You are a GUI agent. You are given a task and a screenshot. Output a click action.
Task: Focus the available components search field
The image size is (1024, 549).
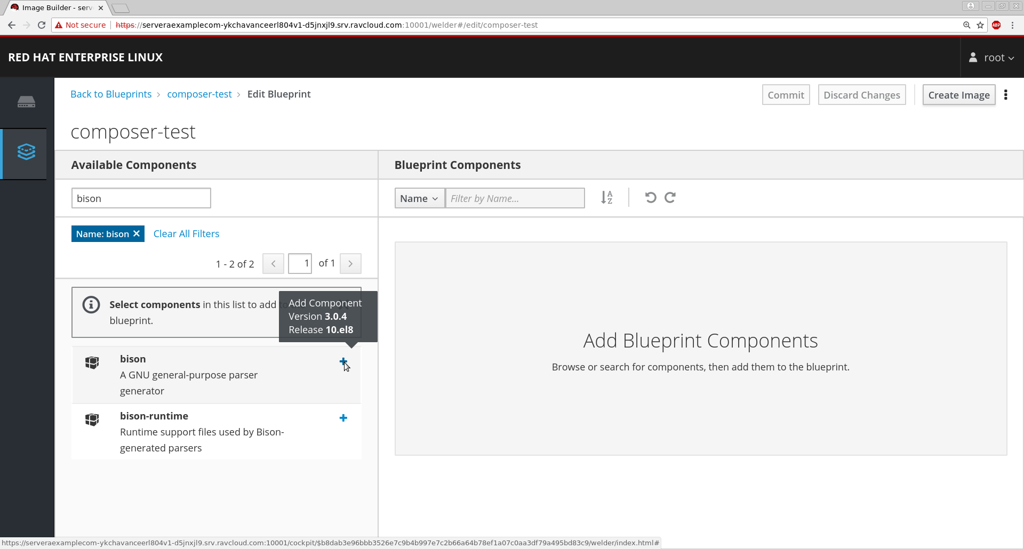click(x=141, y=198)
